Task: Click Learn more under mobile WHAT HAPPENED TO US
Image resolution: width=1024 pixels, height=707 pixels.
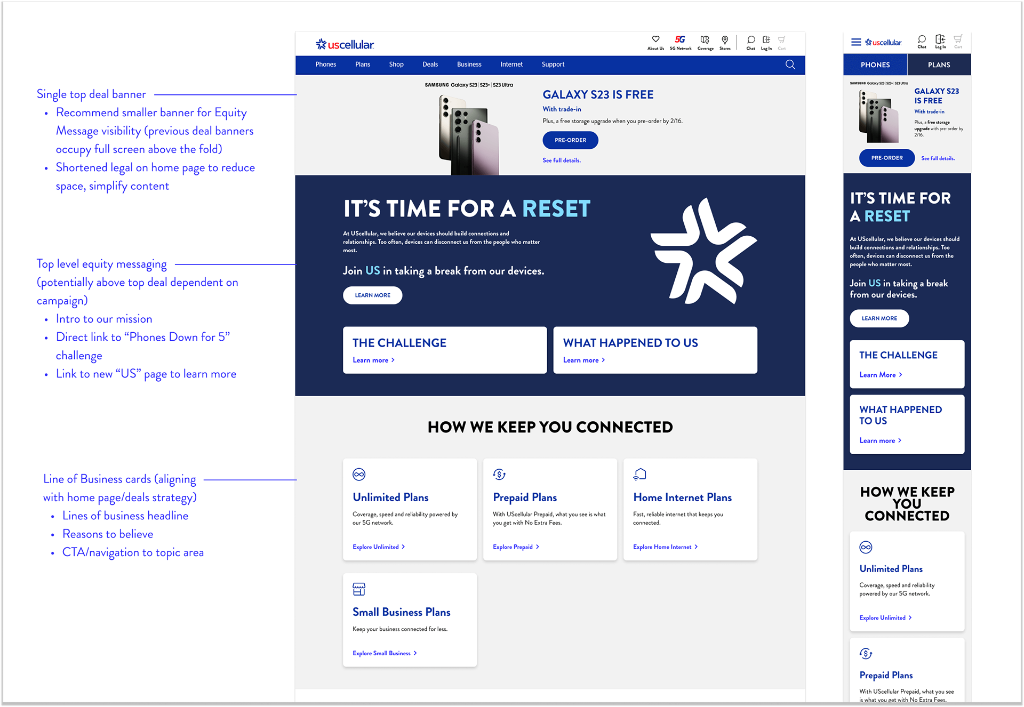Action: (880, 440)
